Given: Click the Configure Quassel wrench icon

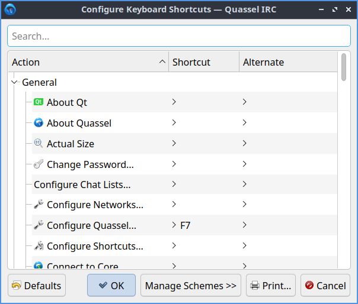Looking at the screenshot, I should 39,225.
